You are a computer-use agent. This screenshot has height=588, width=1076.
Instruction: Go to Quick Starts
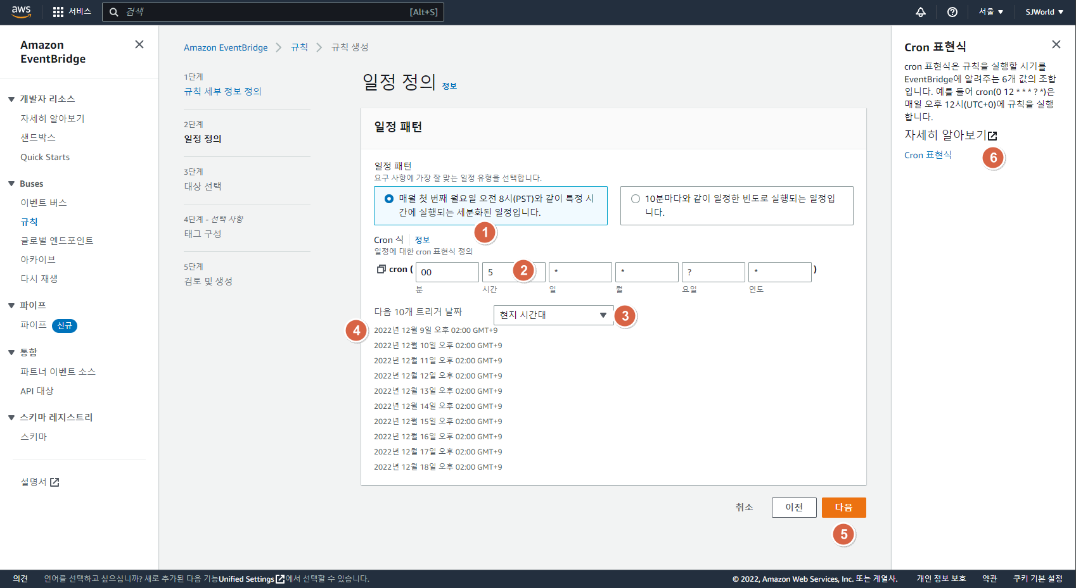point(45,157)
